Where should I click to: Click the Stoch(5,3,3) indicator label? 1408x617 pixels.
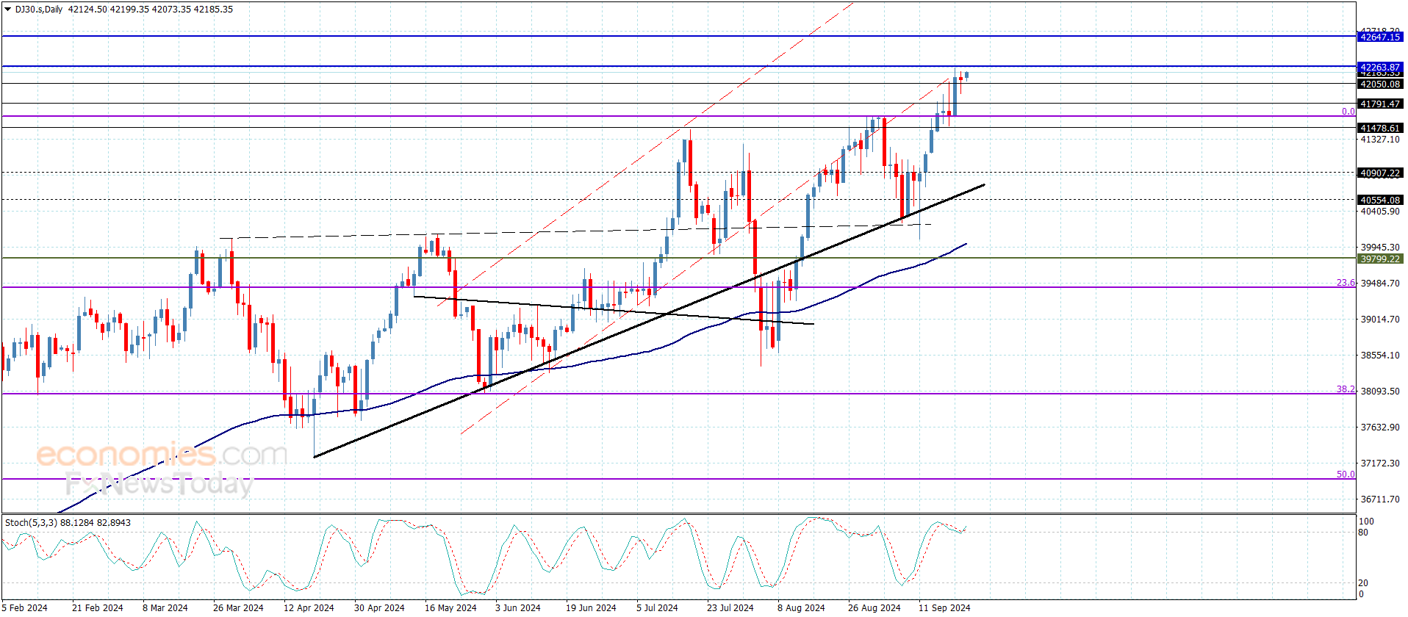(x=31, y=523)
